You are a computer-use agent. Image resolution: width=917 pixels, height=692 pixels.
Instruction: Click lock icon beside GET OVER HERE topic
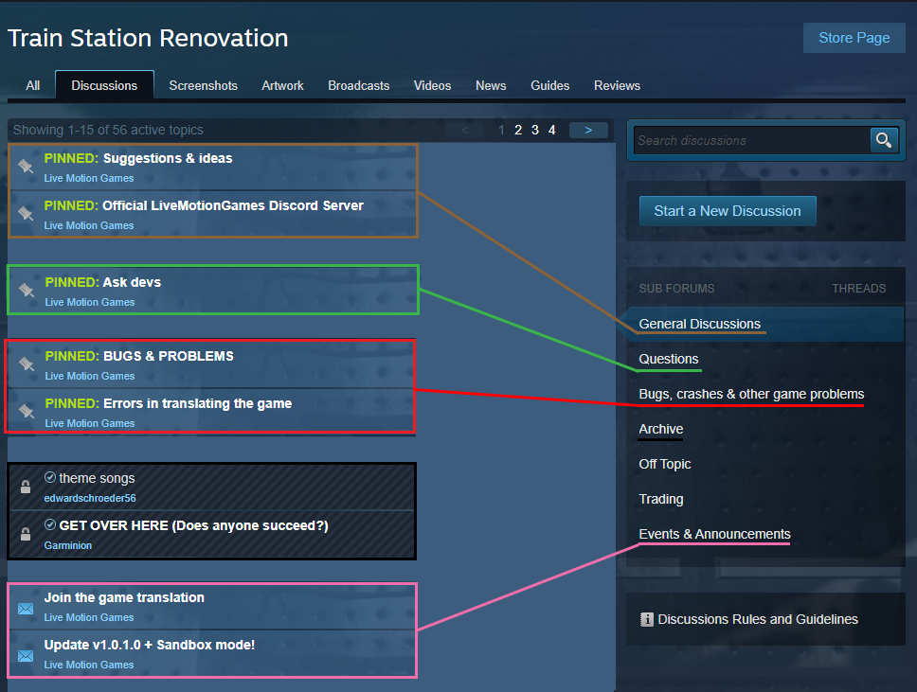26,534
